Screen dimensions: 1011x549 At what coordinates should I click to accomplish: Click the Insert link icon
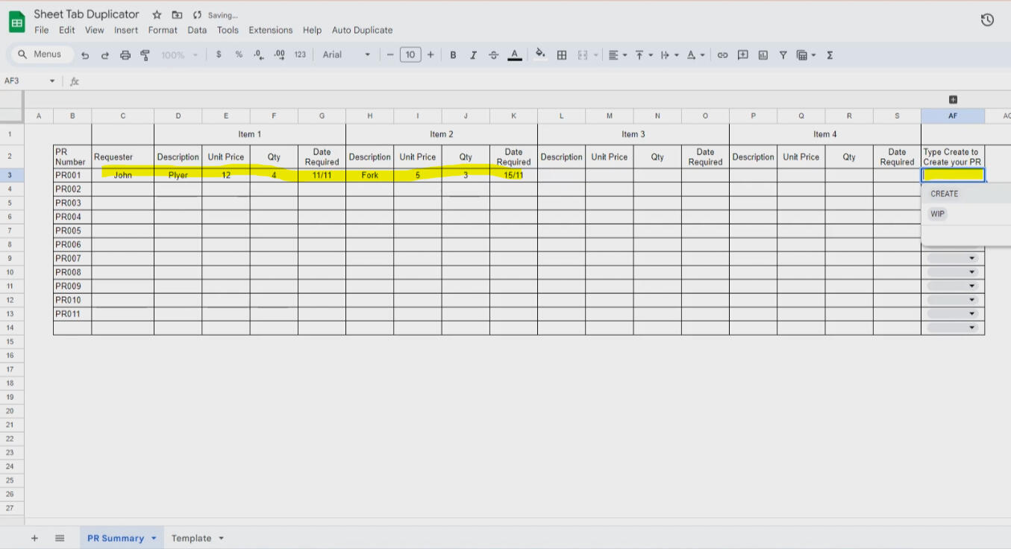pos(722,55)
